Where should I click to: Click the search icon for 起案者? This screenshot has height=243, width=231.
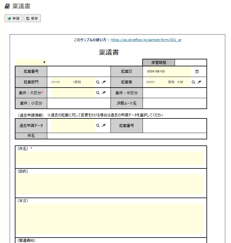point(193,82)
